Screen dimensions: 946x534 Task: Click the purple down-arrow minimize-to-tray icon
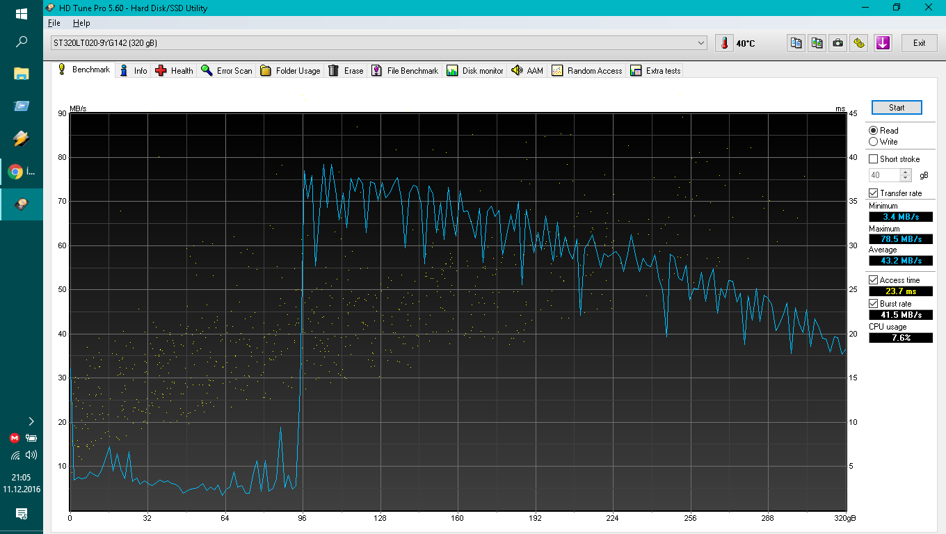point(883,43)
